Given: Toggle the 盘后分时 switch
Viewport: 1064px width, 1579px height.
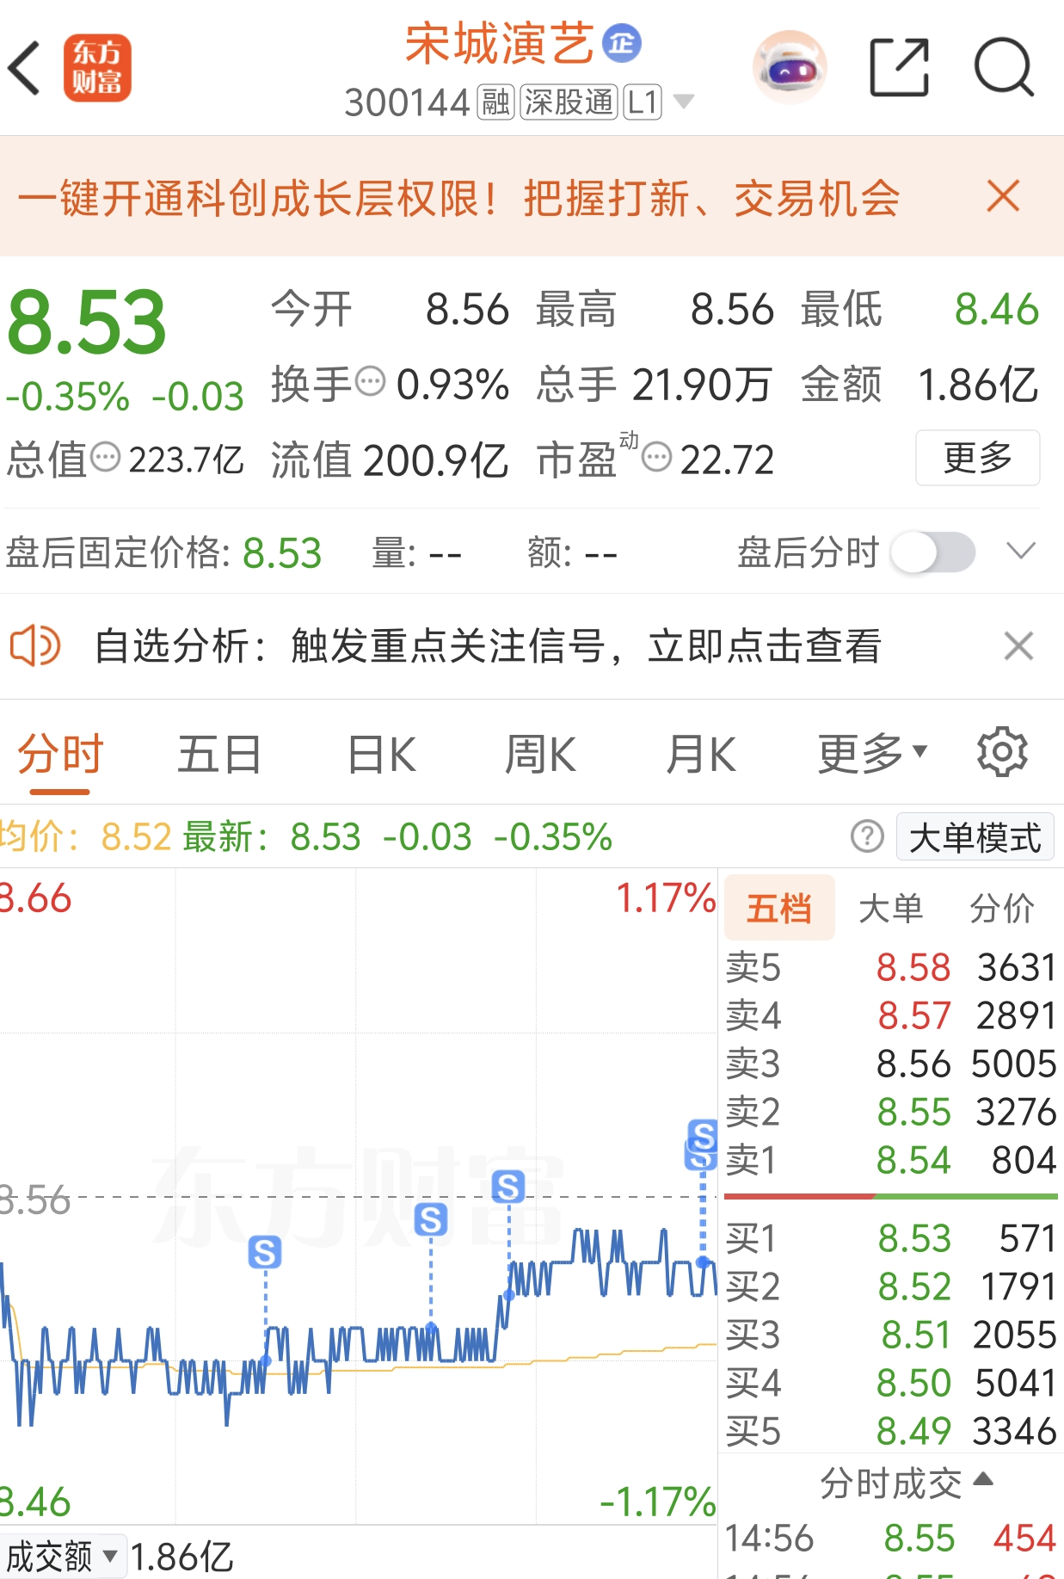Looking at the screenshot, I should click(x=933, y=552).
